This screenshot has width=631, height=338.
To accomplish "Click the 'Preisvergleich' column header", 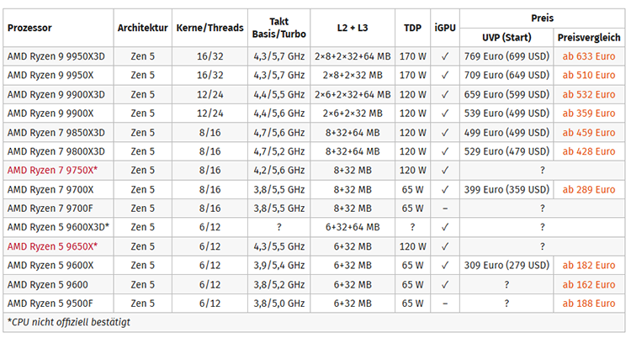I will (x=589, y=38).
